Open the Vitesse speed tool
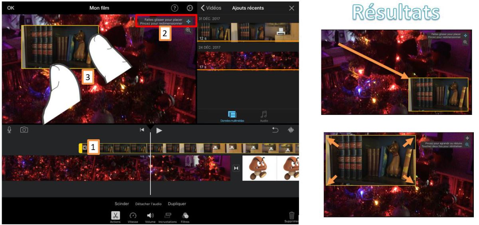The image size is (479, 225). coord(133,217)
